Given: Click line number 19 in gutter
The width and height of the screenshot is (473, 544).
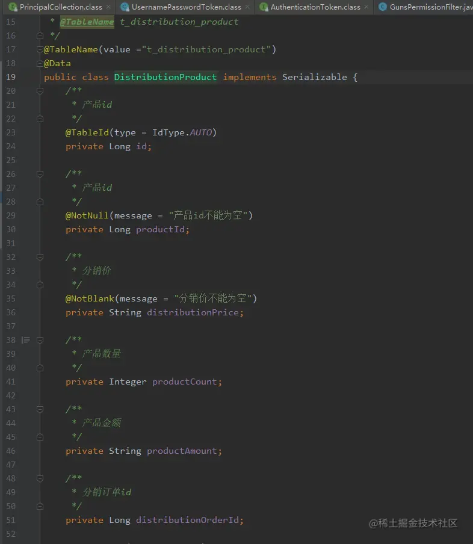Looking at the screenshot, I should 11,77.
